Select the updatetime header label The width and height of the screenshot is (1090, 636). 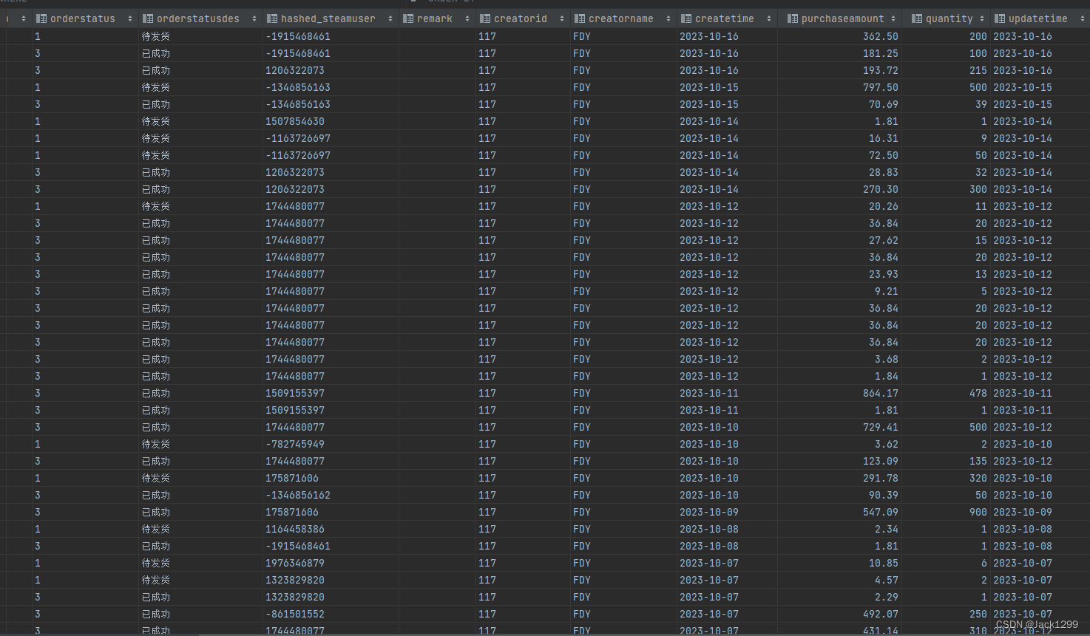pos(1038,18)
